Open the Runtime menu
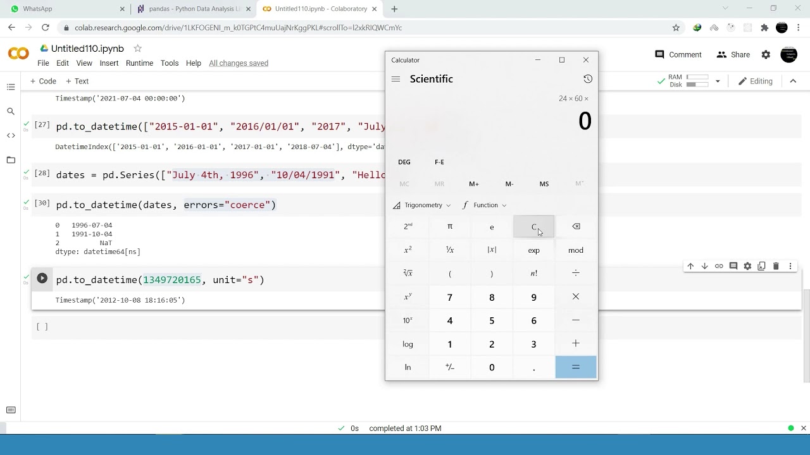The image size is (810, 455). coord(139,63)
